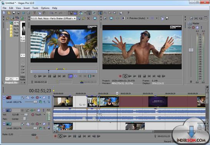Image resolution: width=210 pixels, height=145 pixels.
Task: Pause playback in the timeline transport bar
Action: point(75,136)
